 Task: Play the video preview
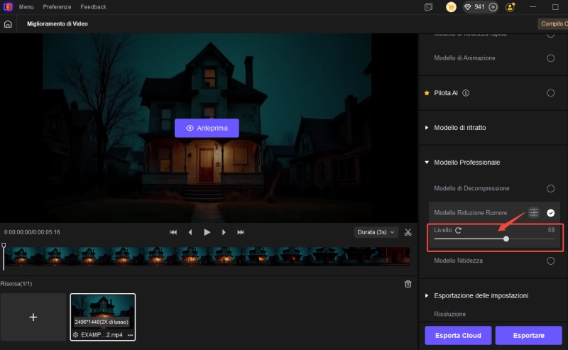coord(207,232)
